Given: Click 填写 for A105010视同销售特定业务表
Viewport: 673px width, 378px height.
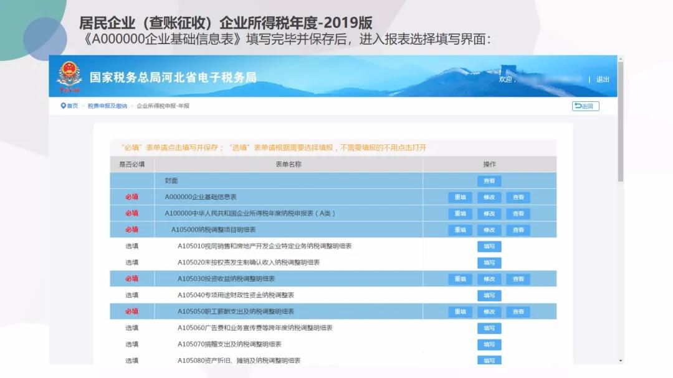Looking at the screenshot, I should click(x=489, y=246).
